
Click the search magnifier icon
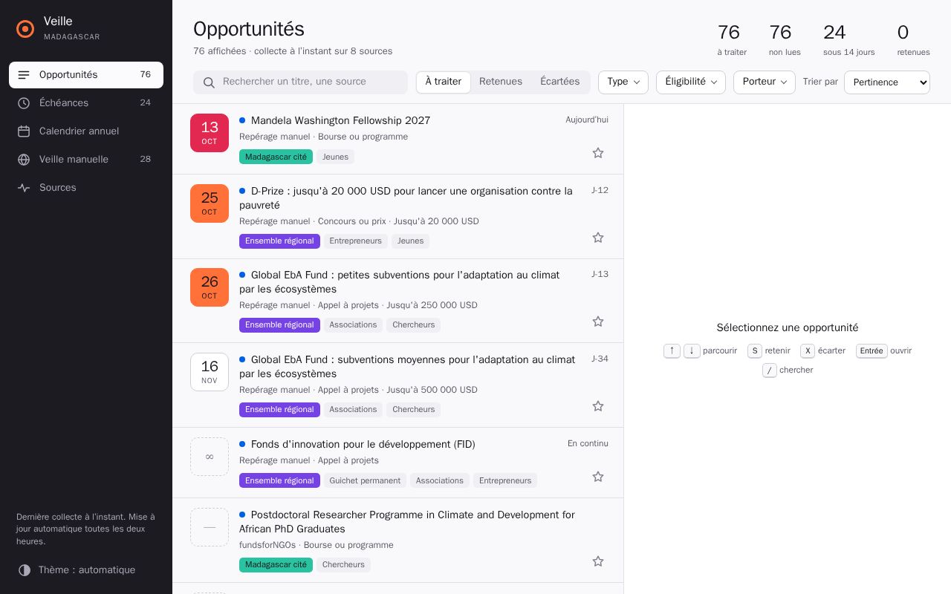coord(210,82)
